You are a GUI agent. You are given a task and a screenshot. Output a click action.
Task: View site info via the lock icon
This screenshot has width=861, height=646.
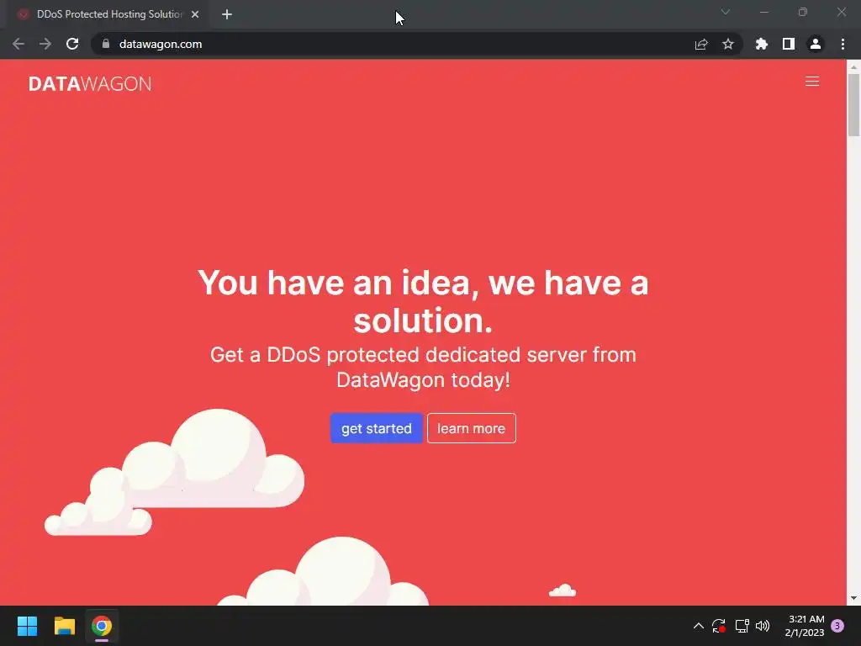[x=106, y=44]
